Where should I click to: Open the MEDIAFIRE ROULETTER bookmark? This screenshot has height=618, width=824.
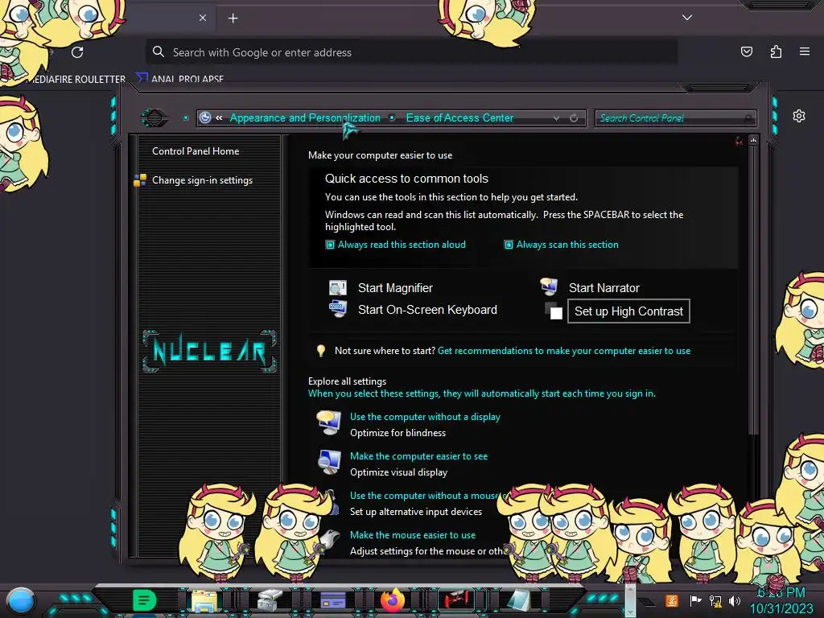(x=76, y=79)
